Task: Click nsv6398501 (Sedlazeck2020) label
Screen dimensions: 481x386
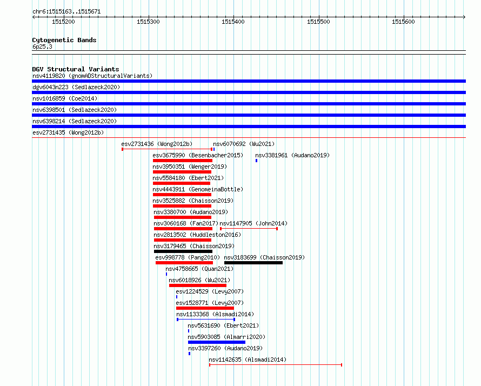Action: [75, 110]
